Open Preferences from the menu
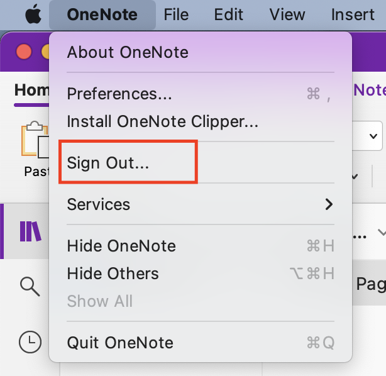This screenshot has height=376, width=386. point(119,94)
